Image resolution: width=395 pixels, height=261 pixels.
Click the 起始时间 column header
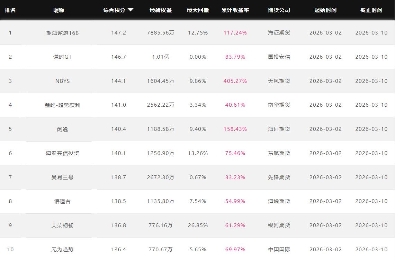[325, 10]
